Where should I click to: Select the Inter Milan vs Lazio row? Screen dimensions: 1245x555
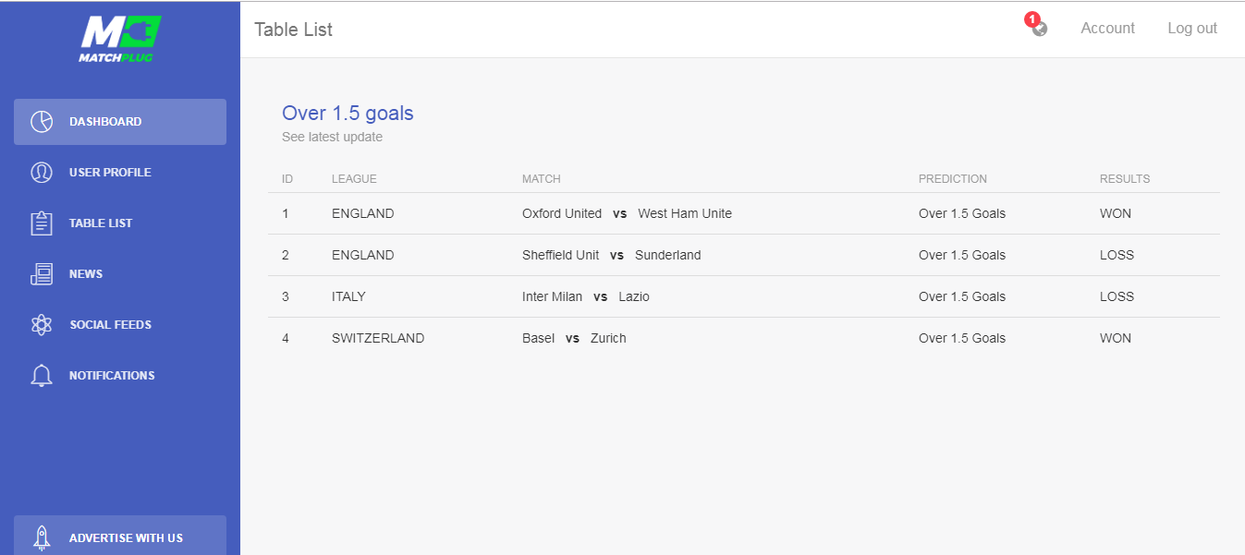pos(585,296)
